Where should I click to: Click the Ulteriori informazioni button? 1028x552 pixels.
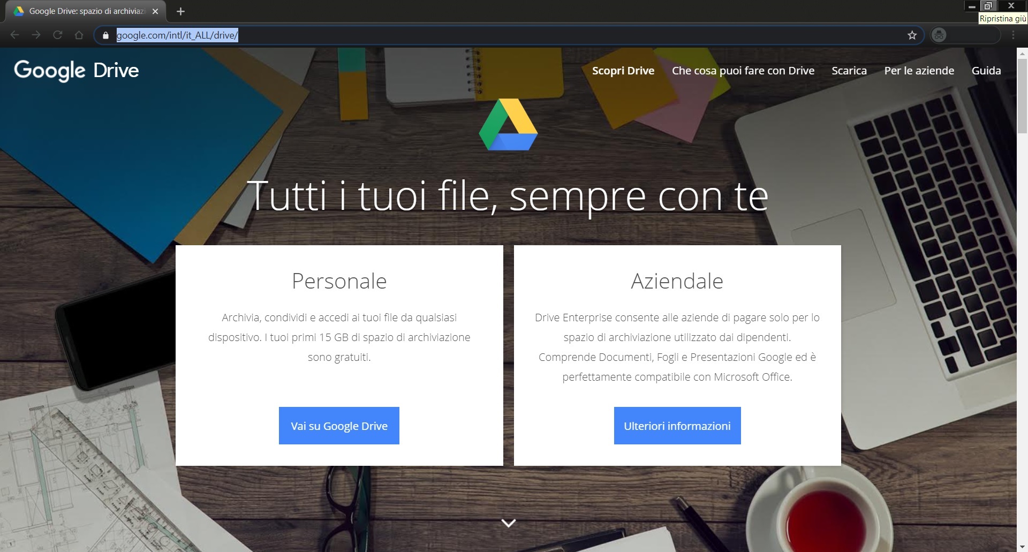coord(677,426)
